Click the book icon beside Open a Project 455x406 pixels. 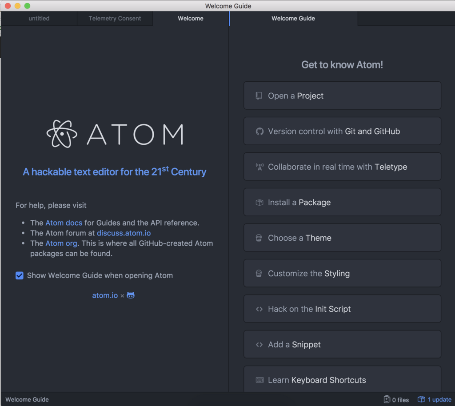259,96
